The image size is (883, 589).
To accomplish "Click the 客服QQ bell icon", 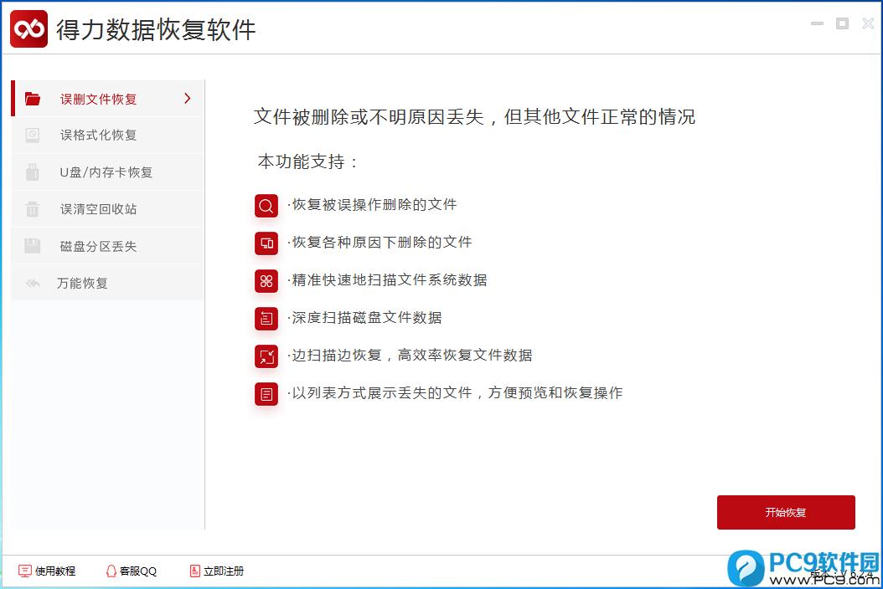I will (x=111, y=571).
